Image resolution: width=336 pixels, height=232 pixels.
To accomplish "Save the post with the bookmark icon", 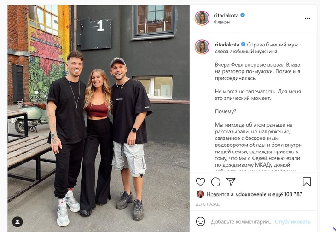I will point(307,182).
